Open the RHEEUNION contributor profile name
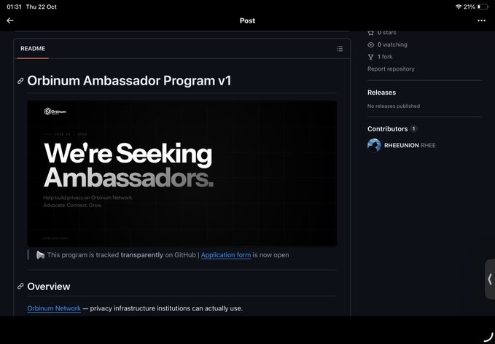This screenshot has width=495, height=344. coord(401,146)
